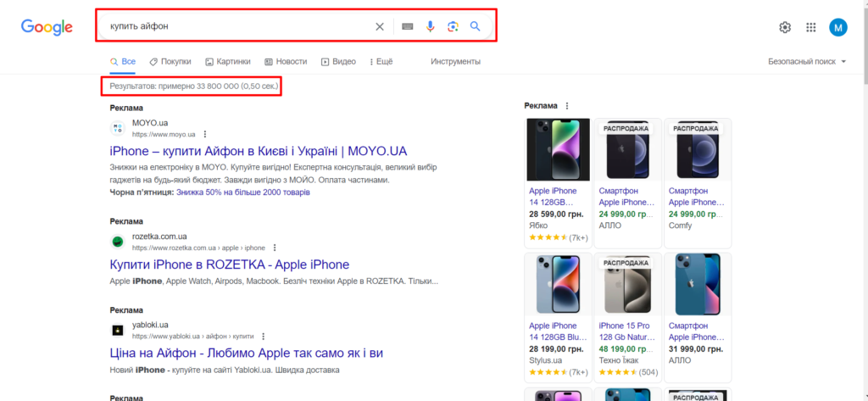
Task: Click the MOYO.ua favicon
Action: [x=117, y=129]
